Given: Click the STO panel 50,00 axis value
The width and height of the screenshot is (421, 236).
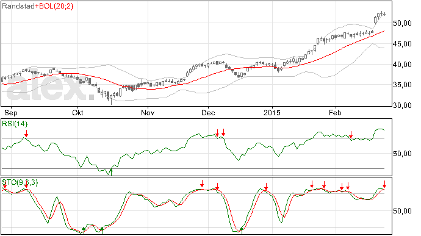Looking at the screenshot, I should pos(402,211).
